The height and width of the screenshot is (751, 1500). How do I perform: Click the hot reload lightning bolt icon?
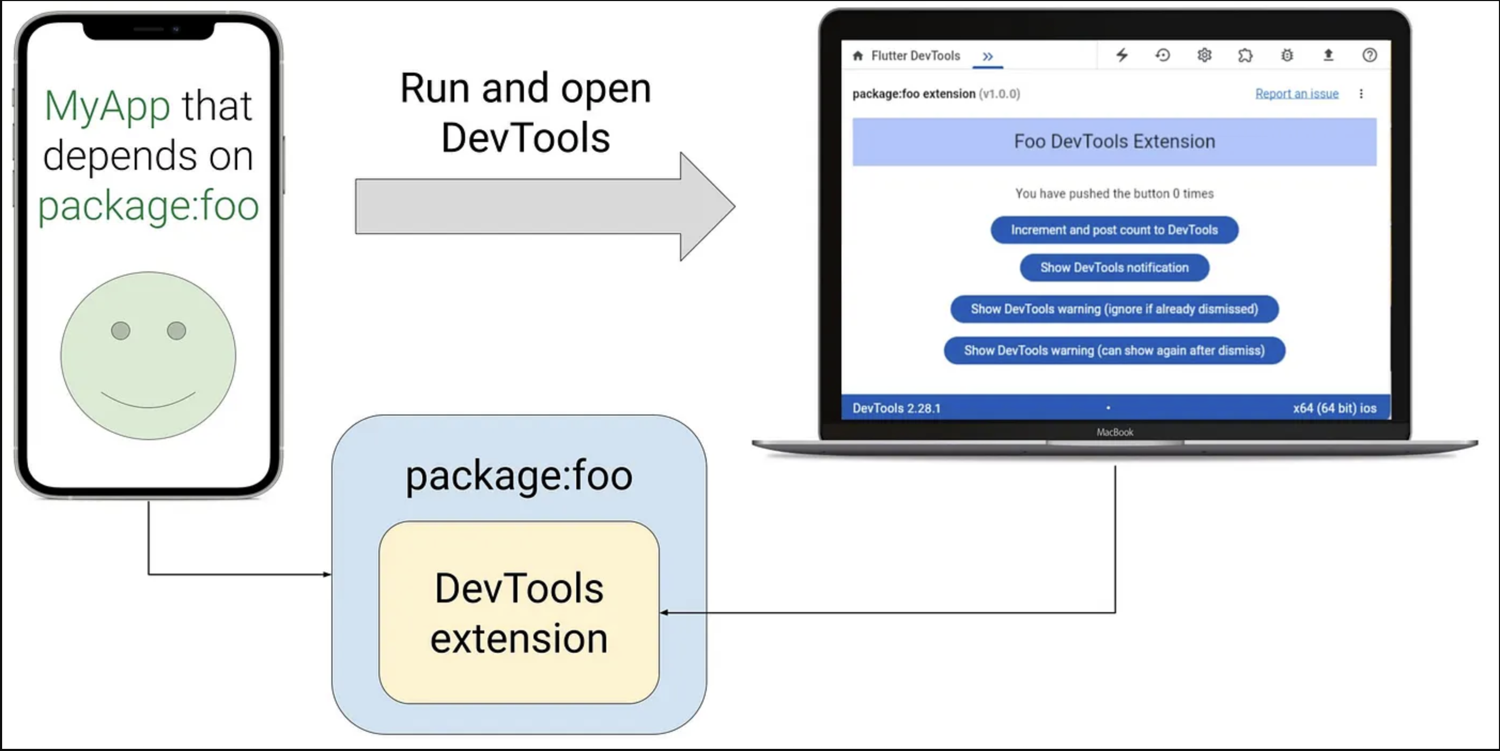[x=1122, y=55]
